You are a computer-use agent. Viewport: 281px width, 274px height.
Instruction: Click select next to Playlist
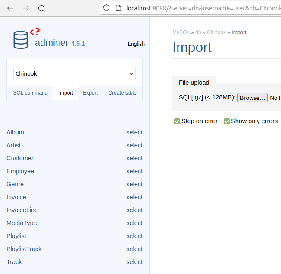pyautogui.click(x=134, y=236)
